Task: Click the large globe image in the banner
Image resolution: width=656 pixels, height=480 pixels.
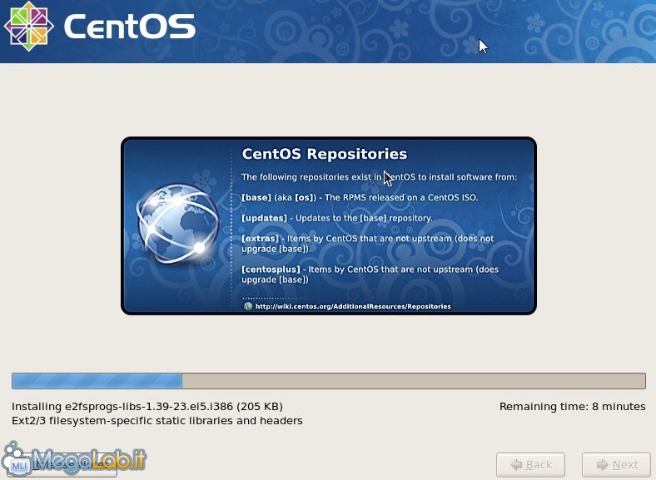Action: (178, 224)
